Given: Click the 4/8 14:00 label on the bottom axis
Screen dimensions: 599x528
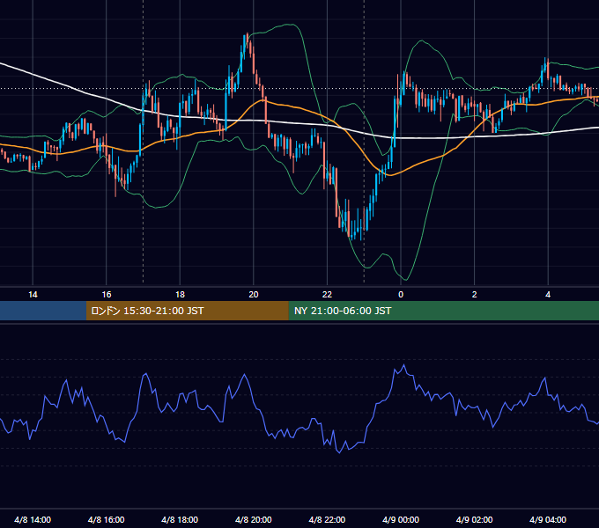Looking at the screenshot, I should click(x=33, y=519).
